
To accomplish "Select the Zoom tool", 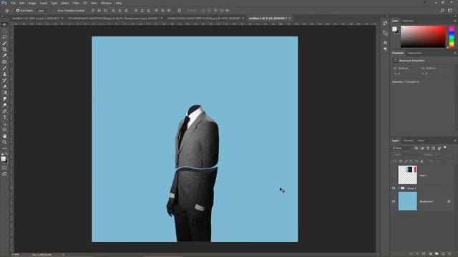I will tap(4, 142).
